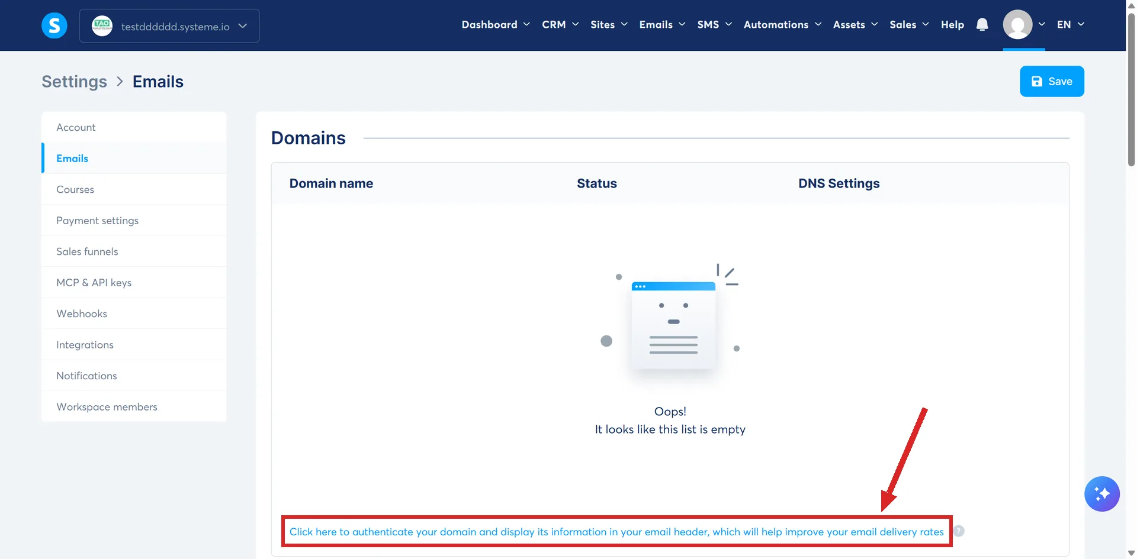Expand the SMS menu
The height and width of the screenshot is (559, 1137).
(x=714, y=24)
